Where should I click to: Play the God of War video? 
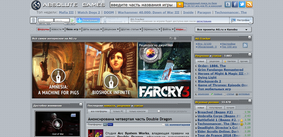58,124
